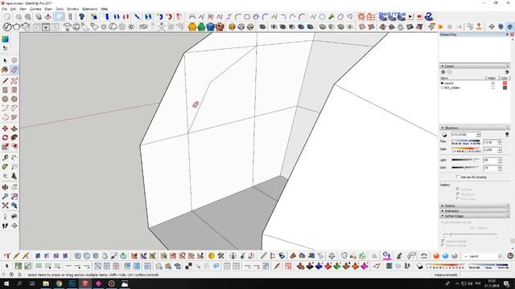Click the shadow Light intensity slider
Image resolution: width=515 pixels, height=289 pixels.
(465, 160)
